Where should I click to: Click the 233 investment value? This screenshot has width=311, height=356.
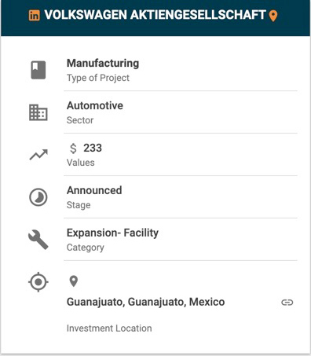(x=93, y=148)
